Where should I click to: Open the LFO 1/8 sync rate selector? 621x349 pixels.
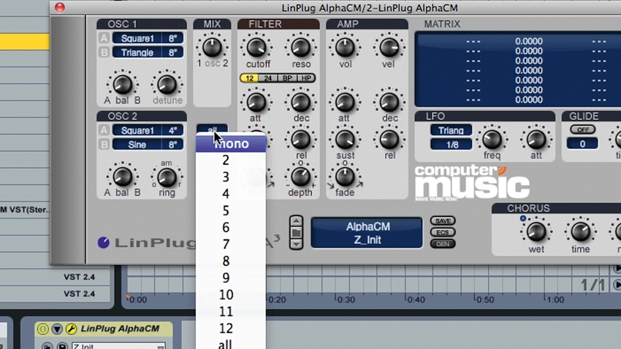[451, 145]
